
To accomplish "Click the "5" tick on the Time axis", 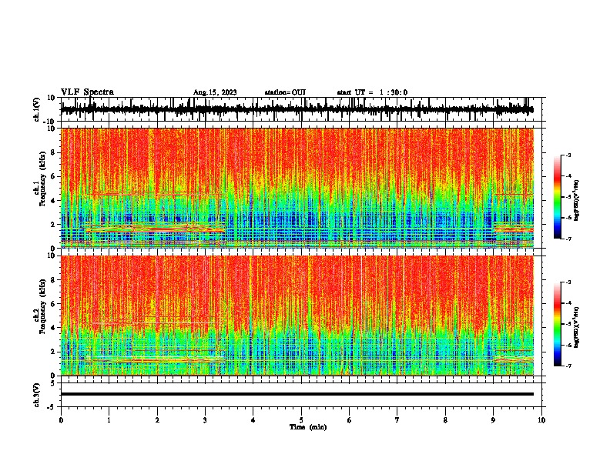I will (x=301, y=420).
